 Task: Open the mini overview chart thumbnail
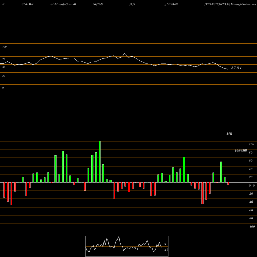pyautogui.click(x=127, y=246)
